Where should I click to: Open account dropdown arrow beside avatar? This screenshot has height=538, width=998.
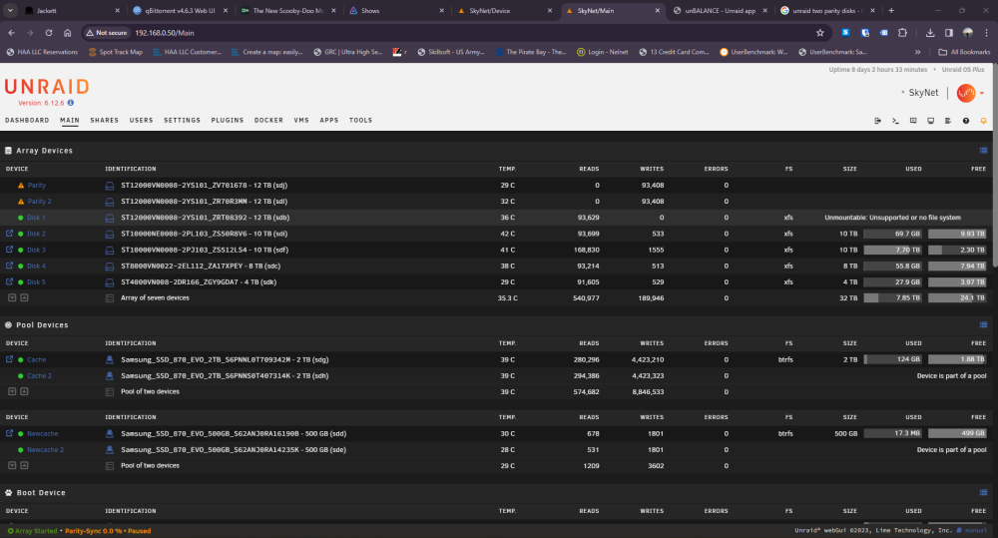(x=982, y=94)
